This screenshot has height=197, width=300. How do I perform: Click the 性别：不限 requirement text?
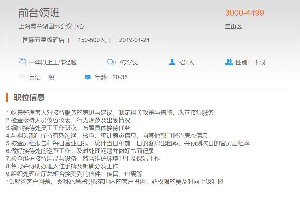click(x=250, y=62)
